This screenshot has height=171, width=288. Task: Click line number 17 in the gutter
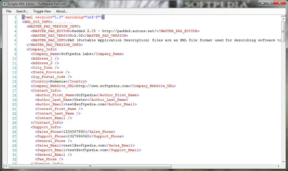(14, 90)
